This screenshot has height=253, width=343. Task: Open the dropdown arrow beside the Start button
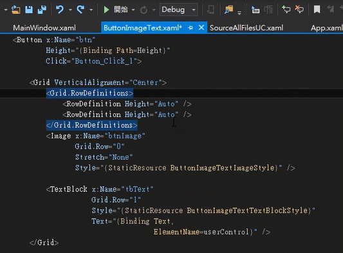[x=133, y=10]
